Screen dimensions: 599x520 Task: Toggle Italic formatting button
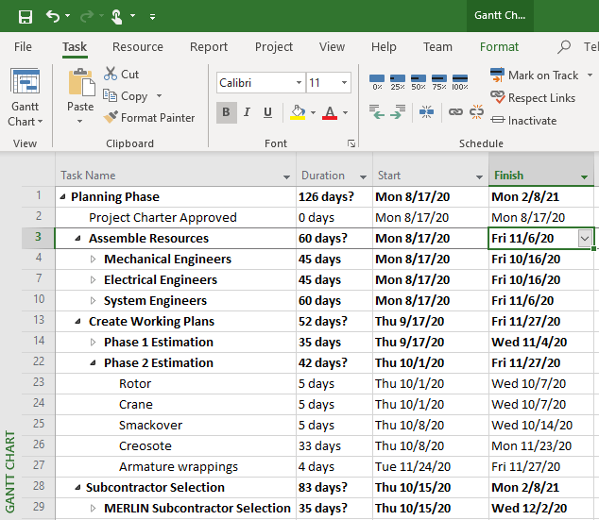point(248,112)
